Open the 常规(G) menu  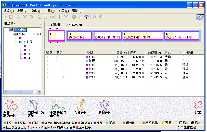tap(8, 11)
